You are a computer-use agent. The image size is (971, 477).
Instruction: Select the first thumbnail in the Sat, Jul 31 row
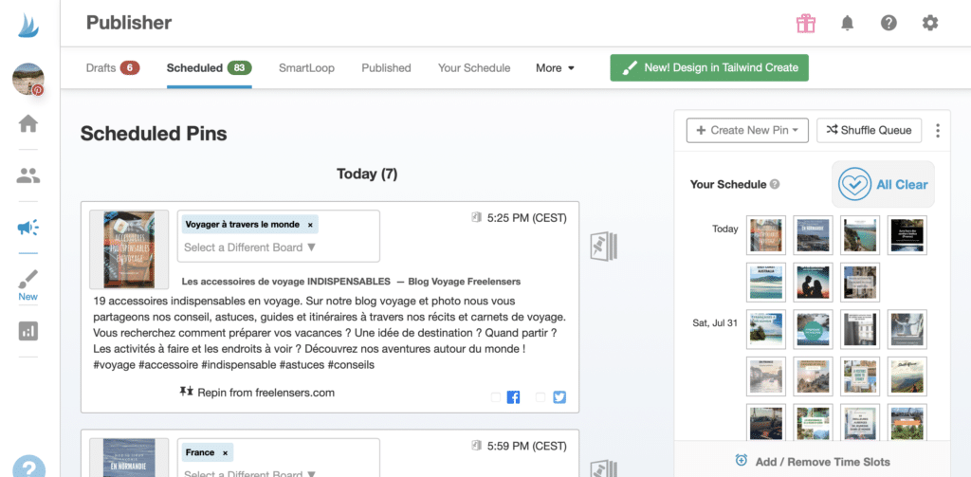coord(766,329)
